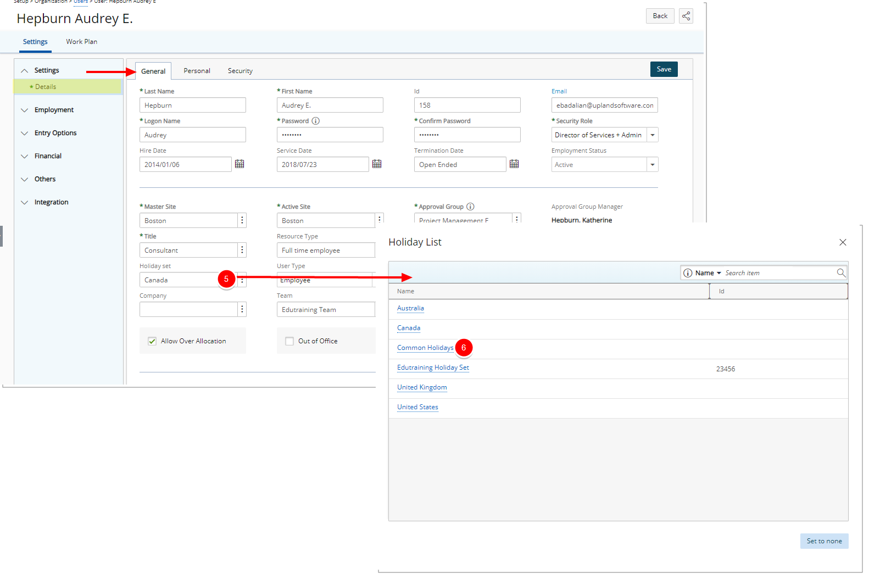Screen dimensions: 869x579
Task: Expand the Entry Options section
Action: tap(25, 133)
